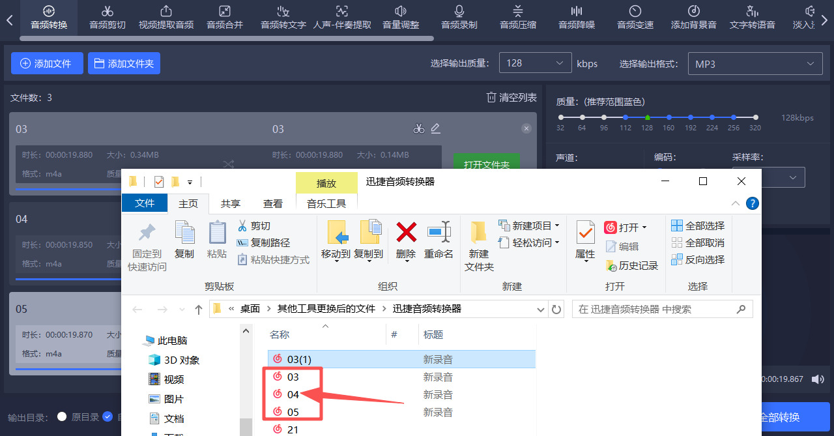834x436 pixels.
Task: Open the 音频录制 recording tool
Action: pyautogui.click(x=459, y=18)
